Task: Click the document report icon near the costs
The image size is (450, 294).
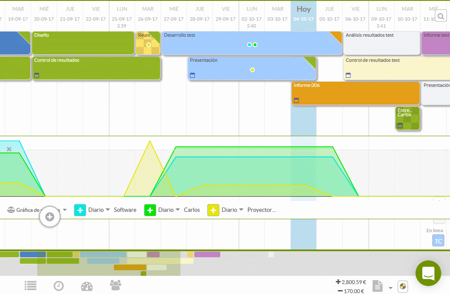Action: pyautogui.click(x=377, y=286)
